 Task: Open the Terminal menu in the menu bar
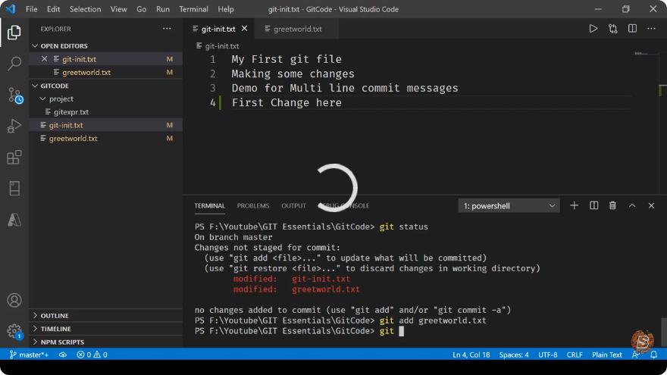pos(193,9)
